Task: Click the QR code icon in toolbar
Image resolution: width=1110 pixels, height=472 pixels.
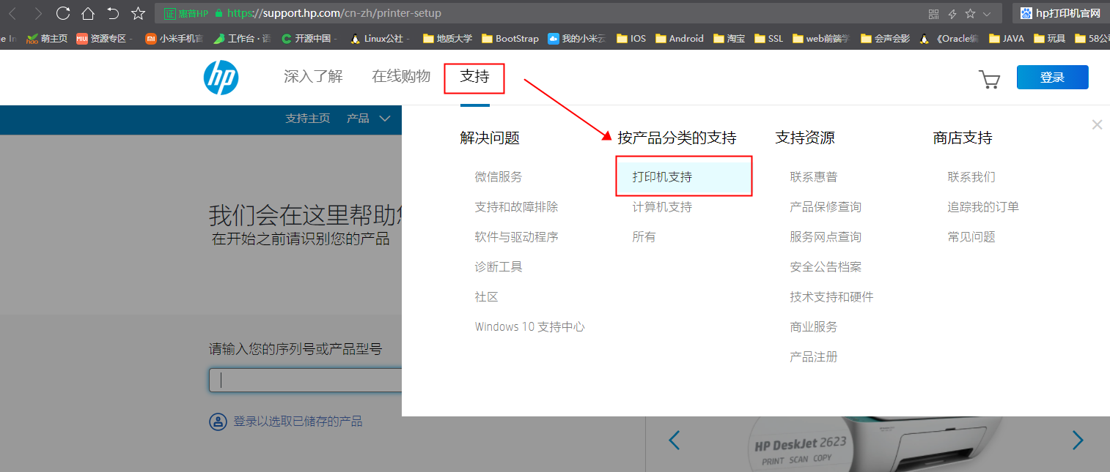Action: (934, 12)
